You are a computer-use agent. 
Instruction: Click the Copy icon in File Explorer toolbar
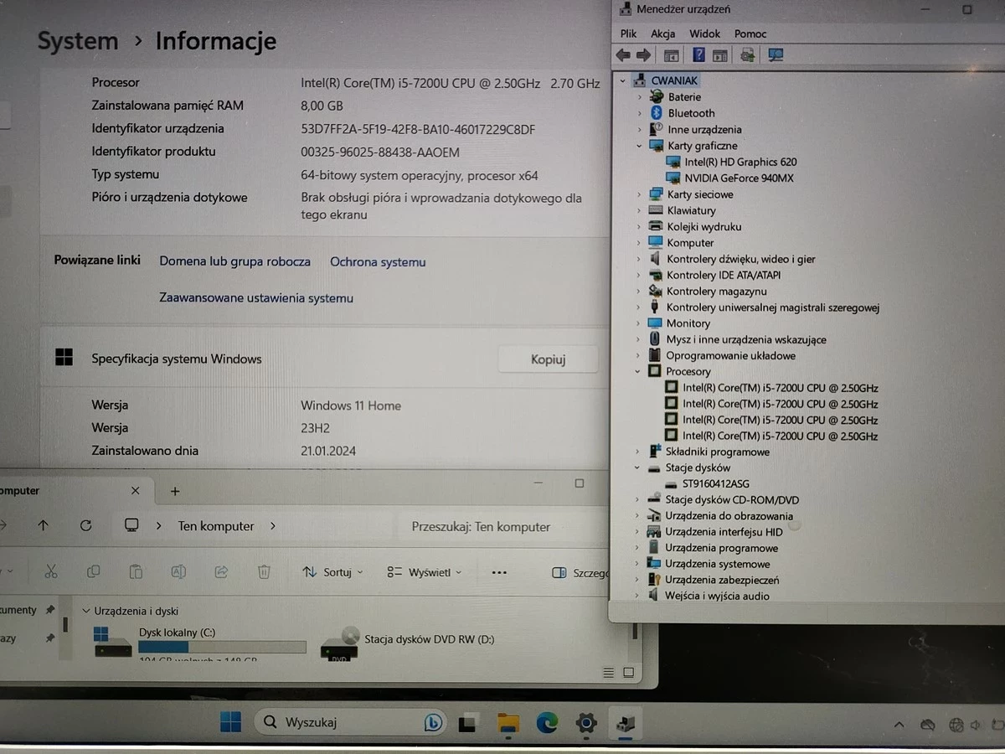pyautogui.click(x=93, y=572)
